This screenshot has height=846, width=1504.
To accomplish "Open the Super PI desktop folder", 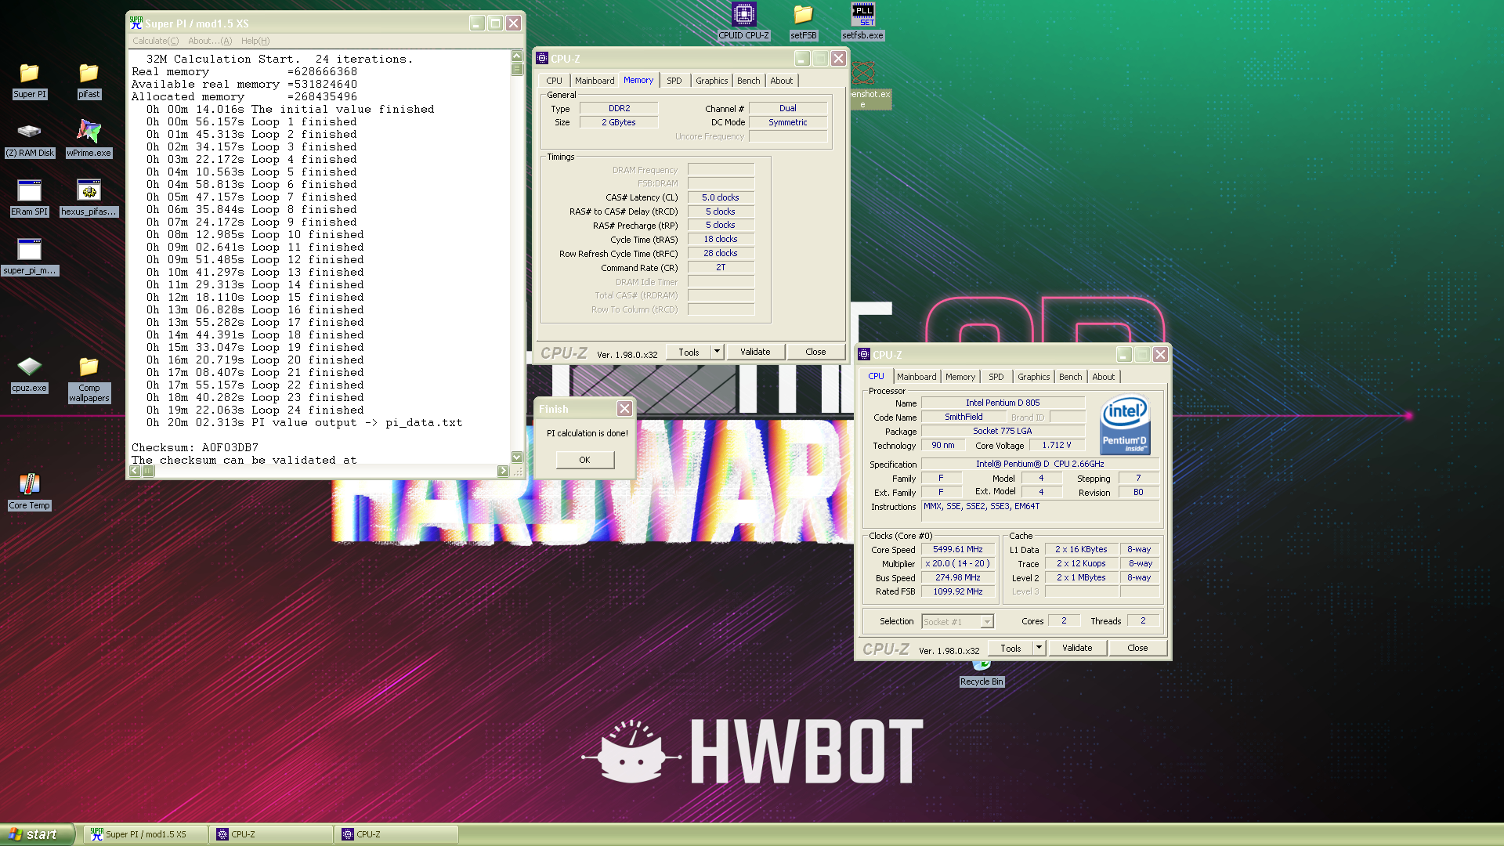I will click(x=30, y=81).
